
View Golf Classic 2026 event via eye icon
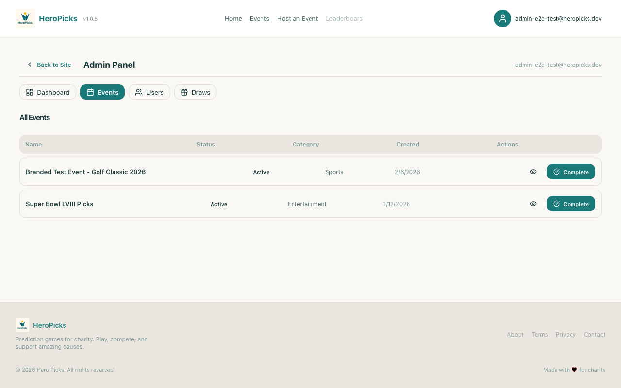(533, 172)
